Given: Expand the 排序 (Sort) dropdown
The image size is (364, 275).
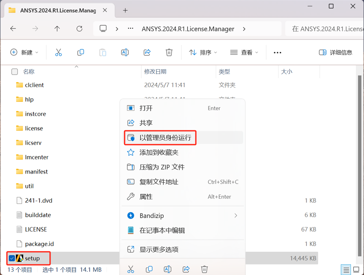Looking at the screenshot, I should [203, 53].
